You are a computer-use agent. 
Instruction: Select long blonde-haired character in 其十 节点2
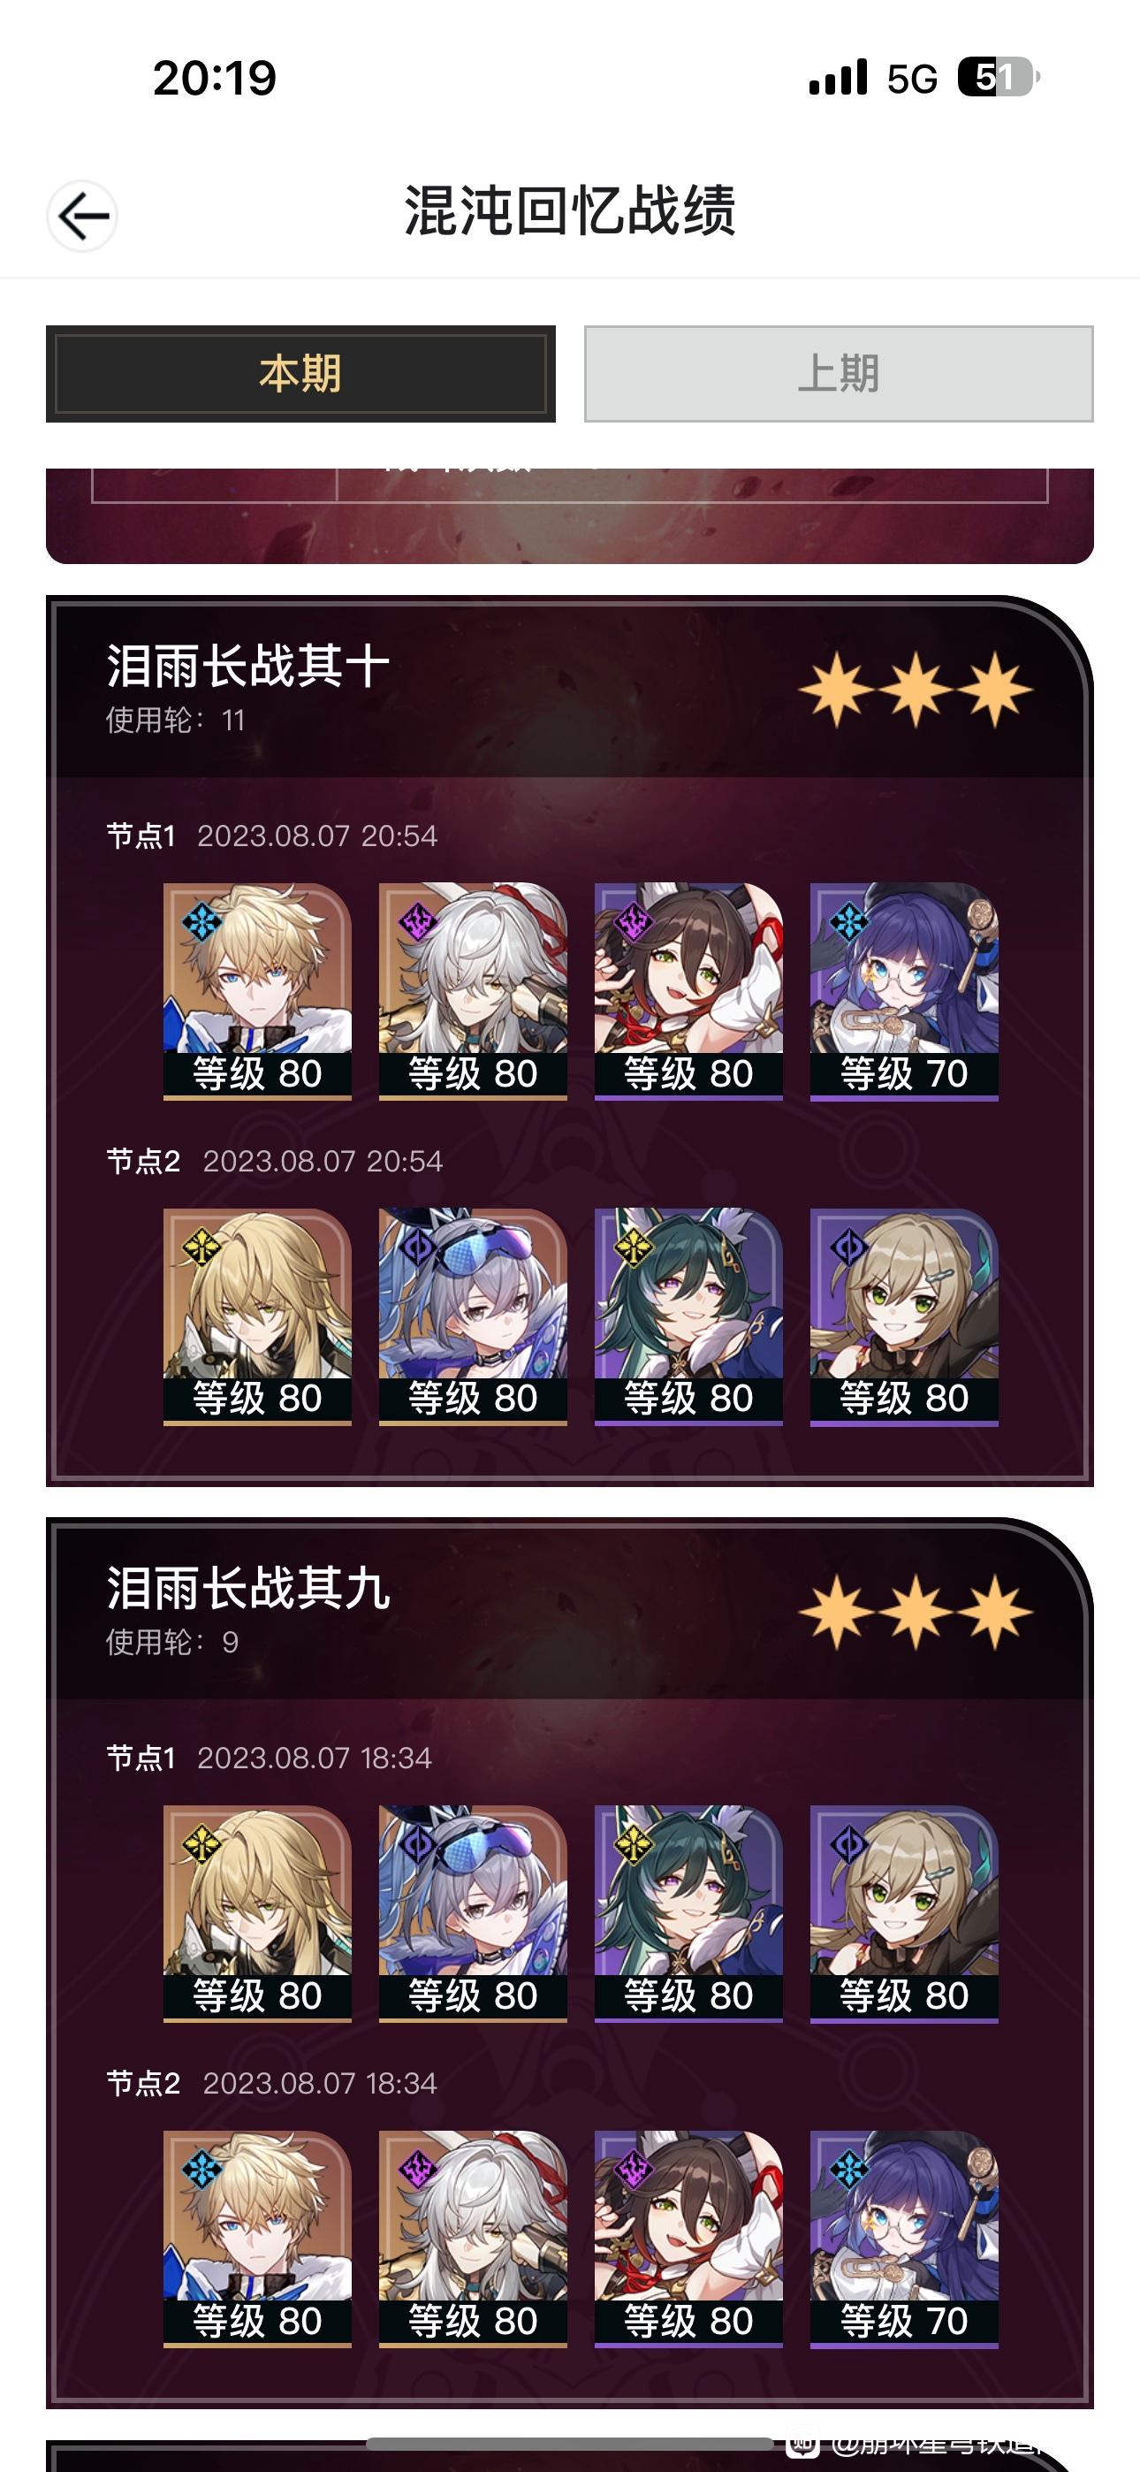[x=257, y=1316]
